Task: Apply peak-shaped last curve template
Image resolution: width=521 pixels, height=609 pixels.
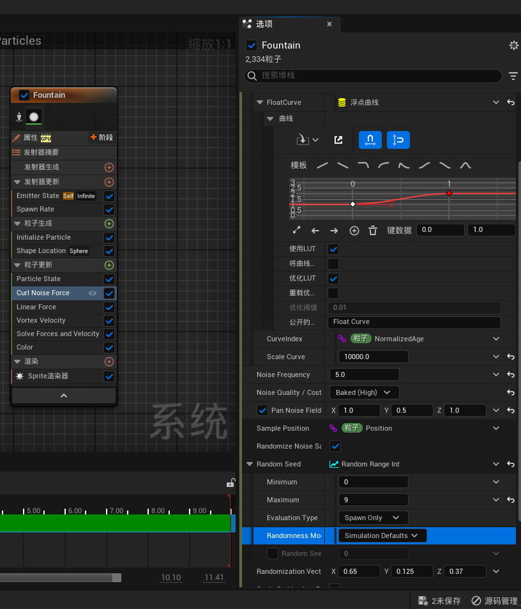Action: coord(465,166)
